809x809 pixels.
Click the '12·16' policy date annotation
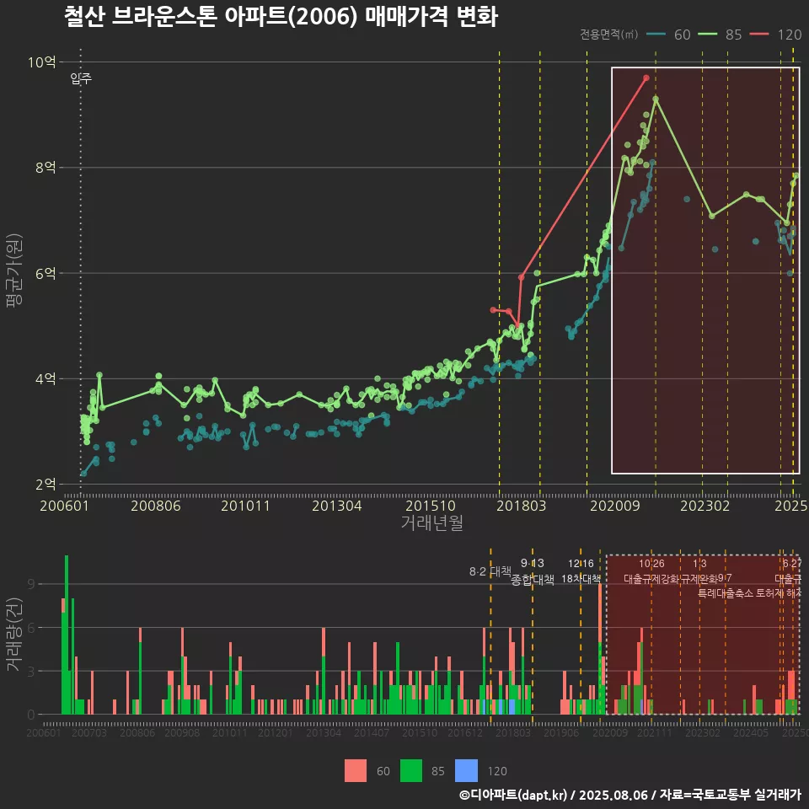tap(581, 563)
